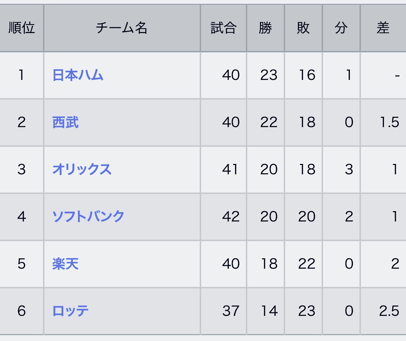Viewport: 406px width, 341px height.
Task: Select ソフトバンク's games value 42
Action: tap(231, 216)
